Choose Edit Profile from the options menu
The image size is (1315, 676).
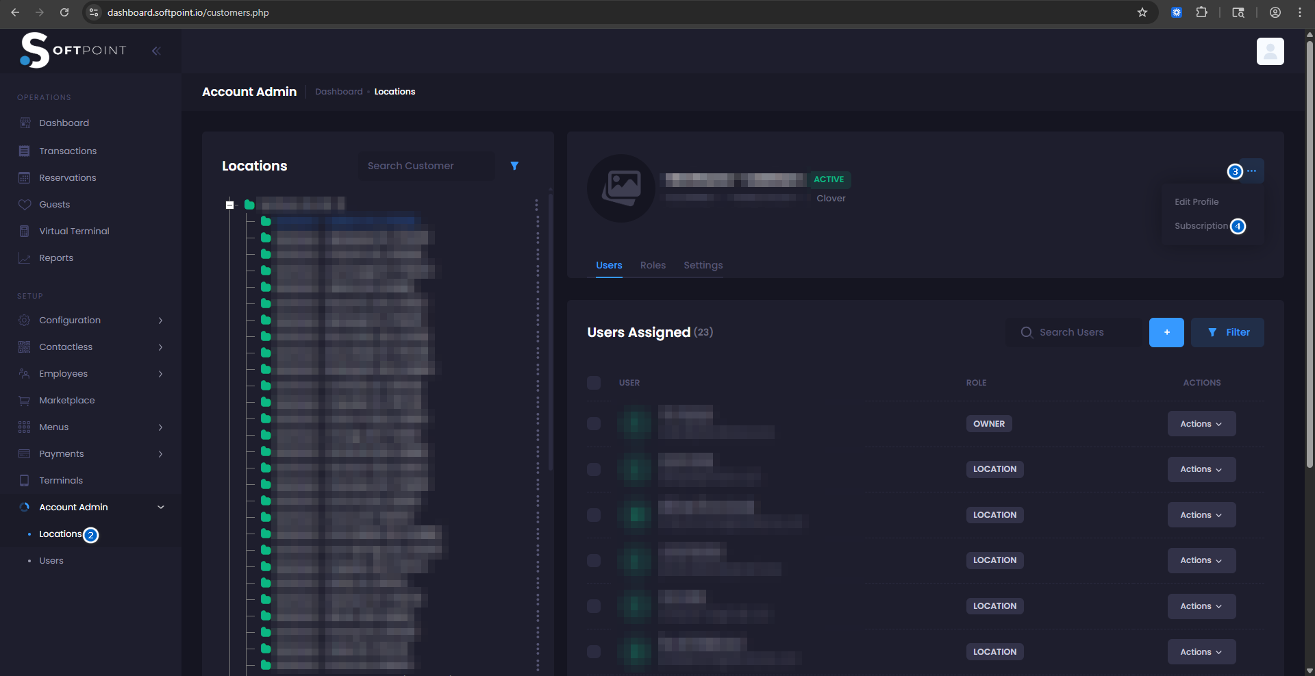click(1197, 202)
